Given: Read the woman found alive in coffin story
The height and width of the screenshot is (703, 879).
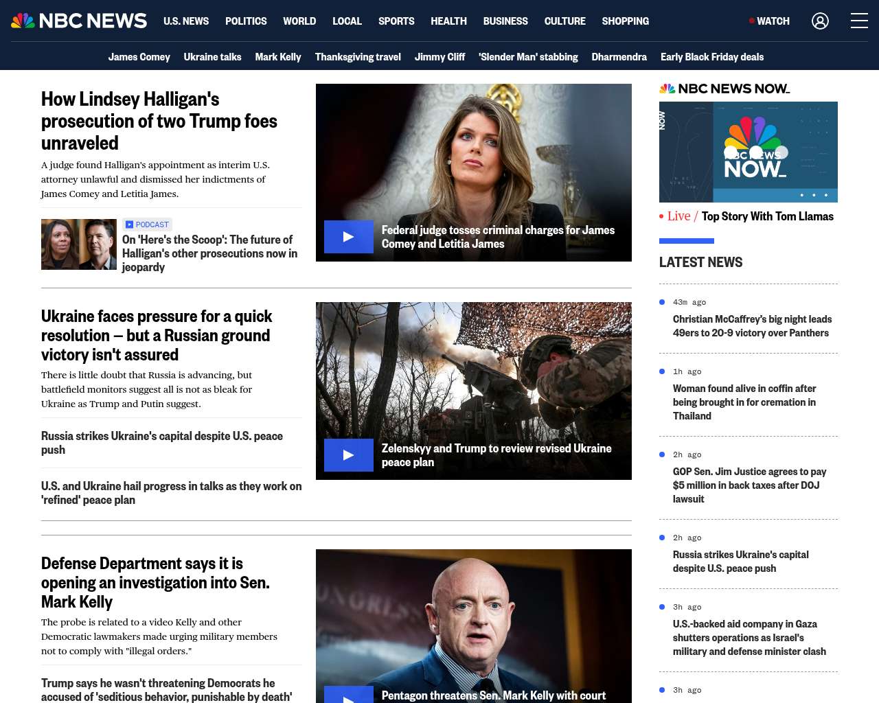Looking at the screenshot, I should point(744,402).
